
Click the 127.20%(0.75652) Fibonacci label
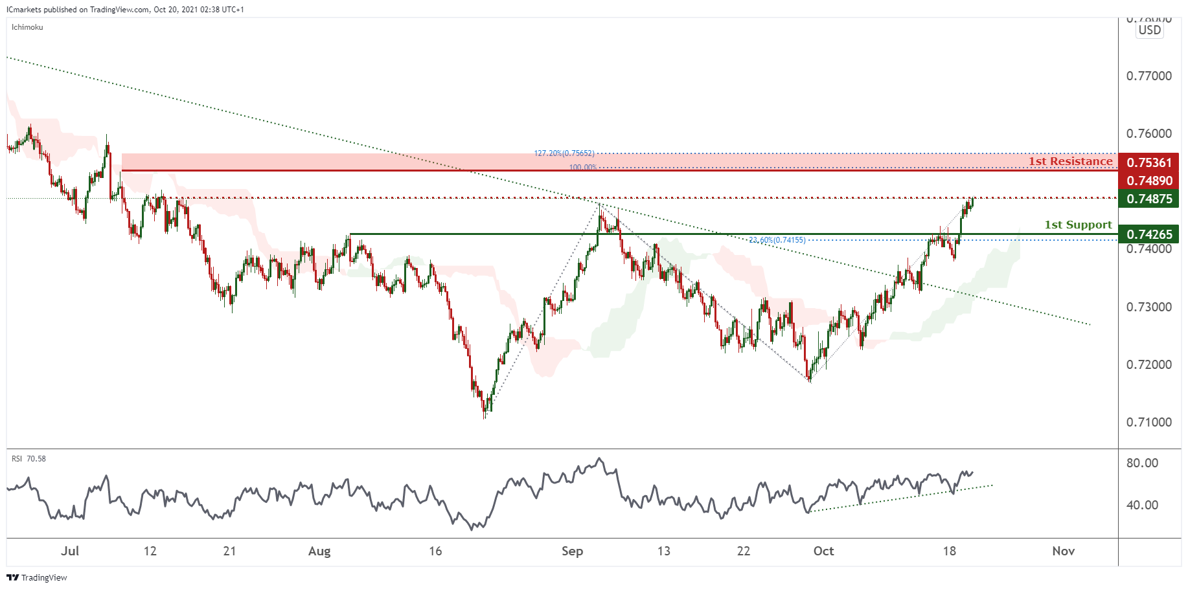pyautogui.click(x=564, y=153)
